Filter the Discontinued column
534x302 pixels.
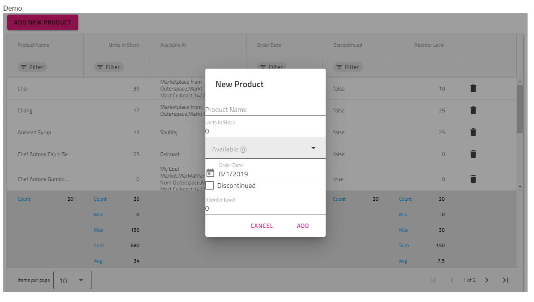(x=348, y=67)
